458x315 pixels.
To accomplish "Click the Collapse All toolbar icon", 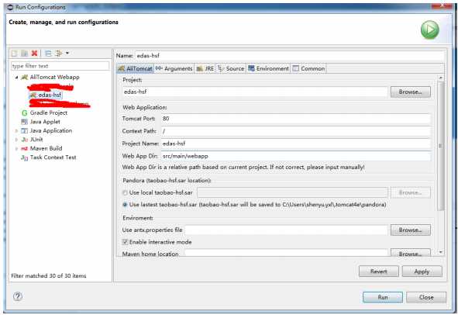I will pos(48,54).
